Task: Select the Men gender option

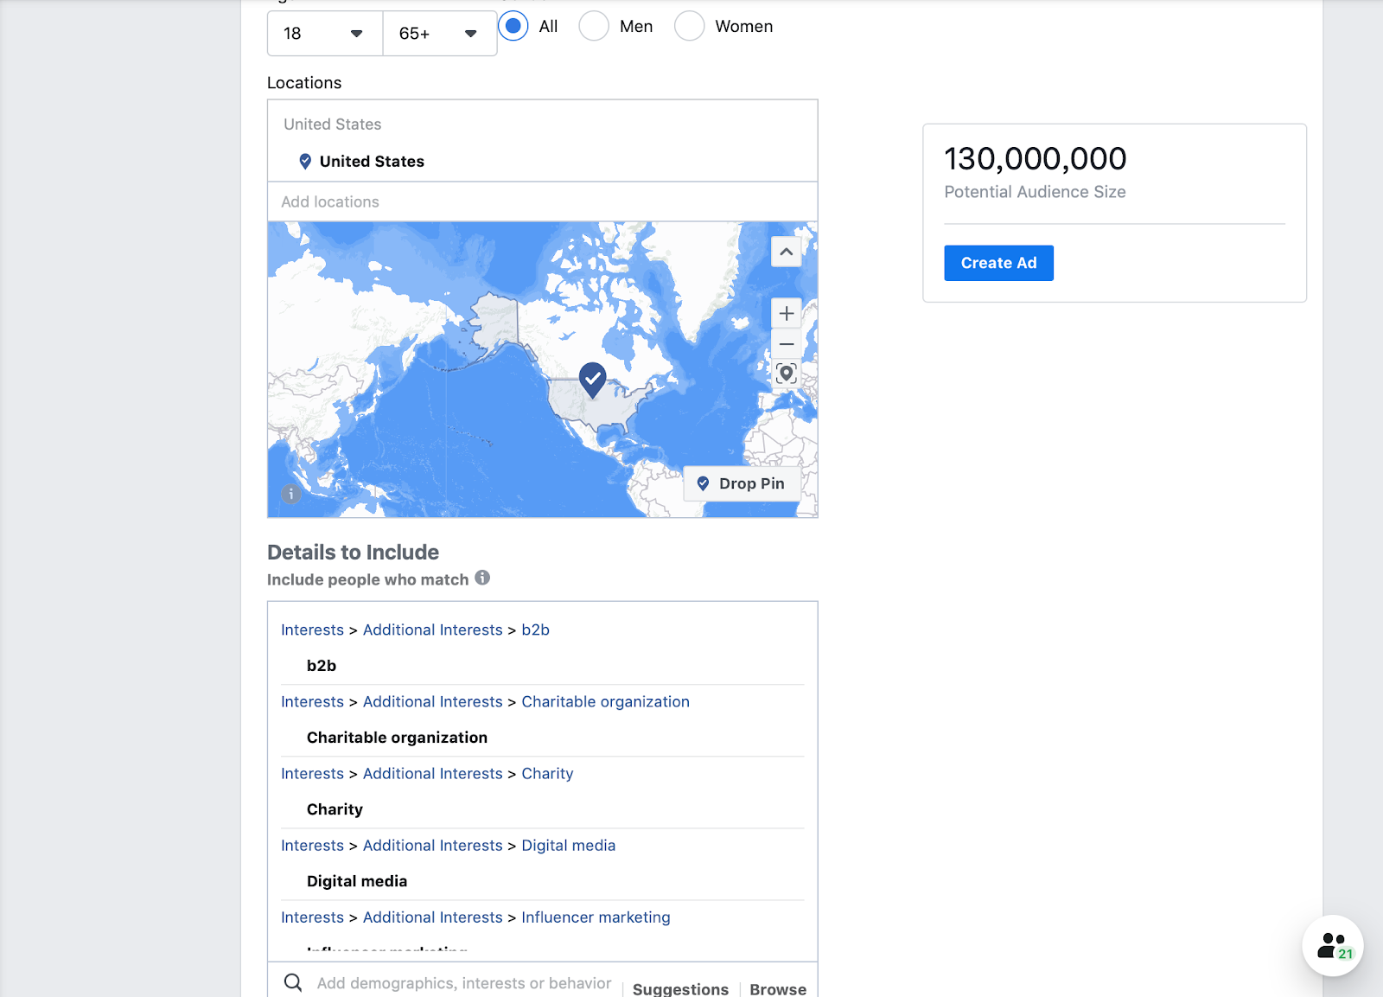Action: click(594, 26)
